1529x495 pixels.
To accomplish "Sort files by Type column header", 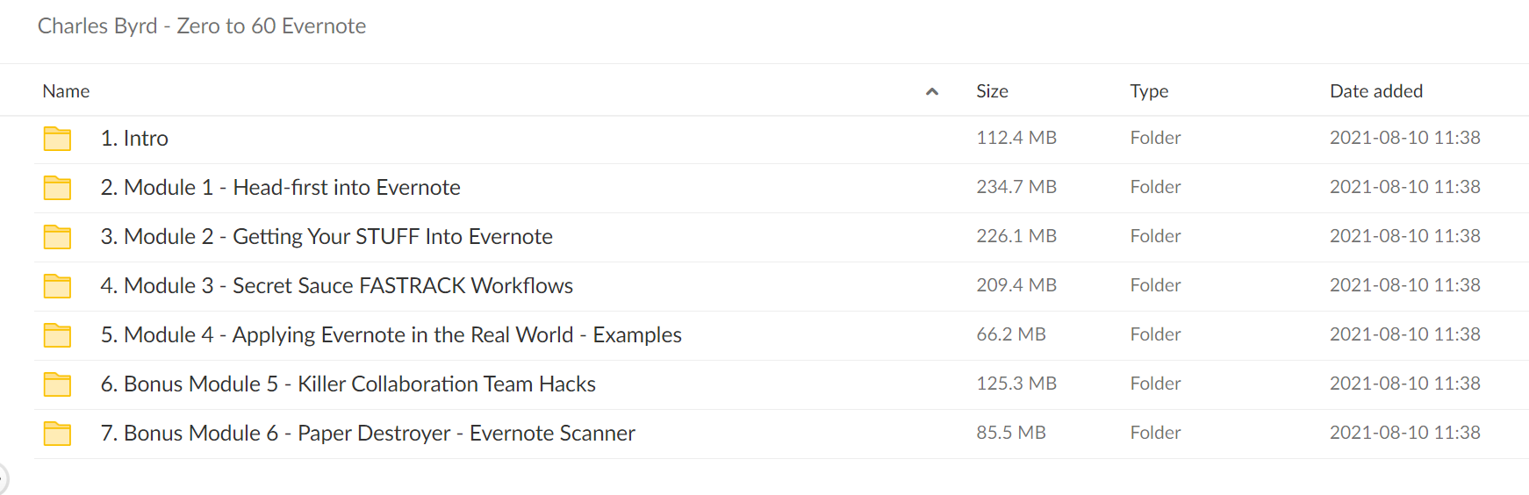I will (x=1149, y=91).
